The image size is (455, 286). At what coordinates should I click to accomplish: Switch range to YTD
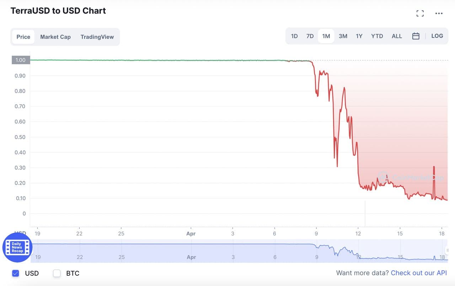click(x=377, y=36)
